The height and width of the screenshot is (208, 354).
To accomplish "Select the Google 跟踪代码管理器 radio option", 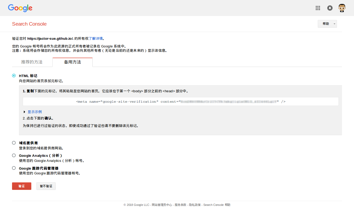I will [14, 168].
